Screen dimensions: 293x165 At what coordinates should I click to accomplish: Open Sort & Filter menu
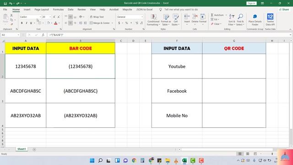232,20
